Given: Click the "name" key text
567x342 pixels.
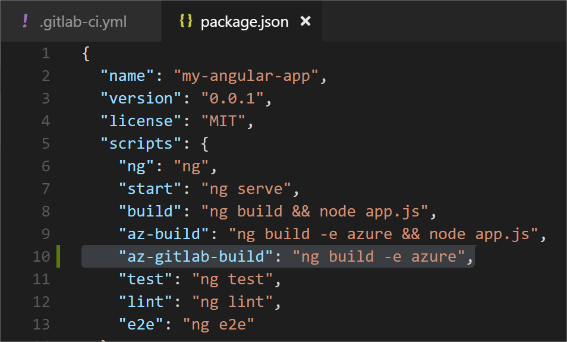Looking at the screenshot, I should [128, 76].
